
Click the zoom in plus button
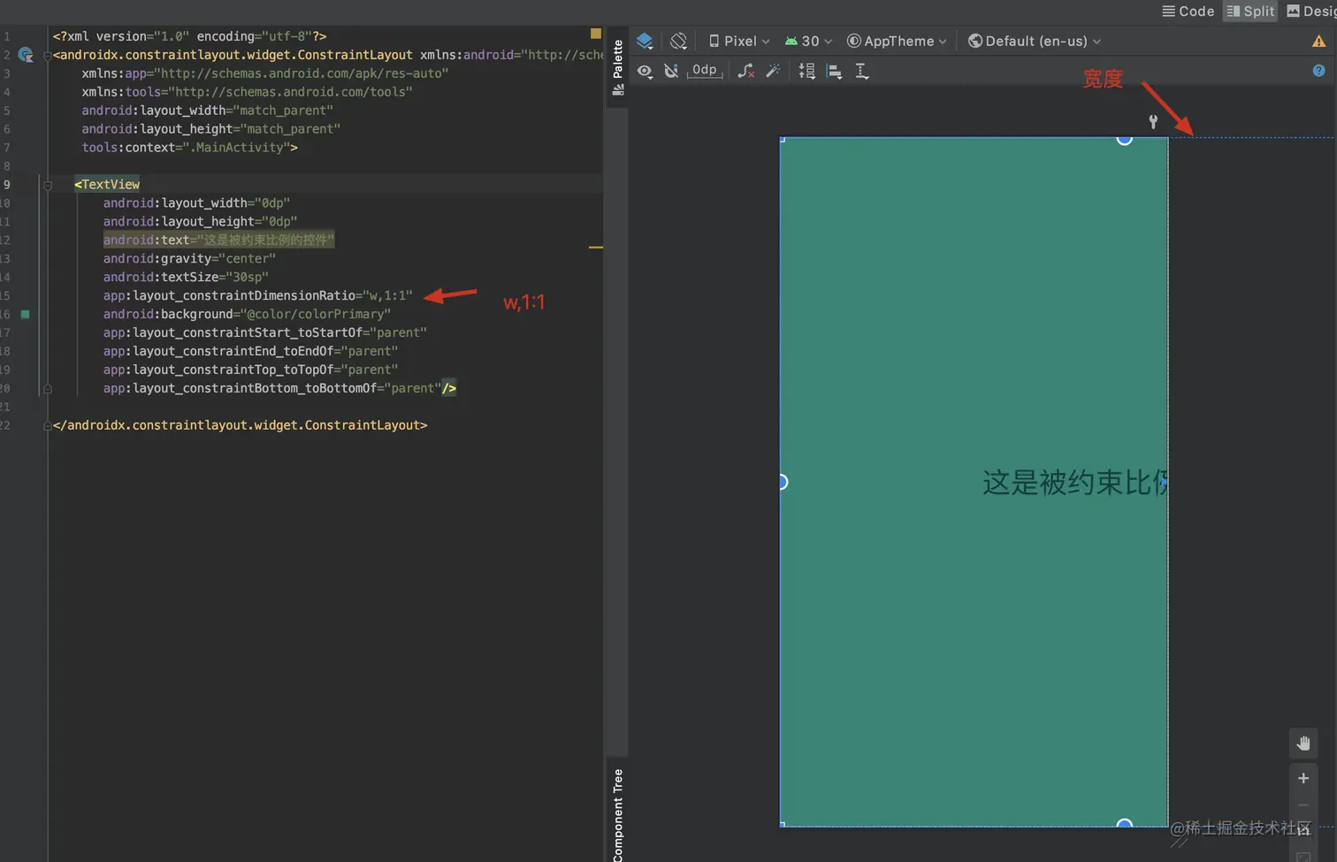(x=1303, y=778)
